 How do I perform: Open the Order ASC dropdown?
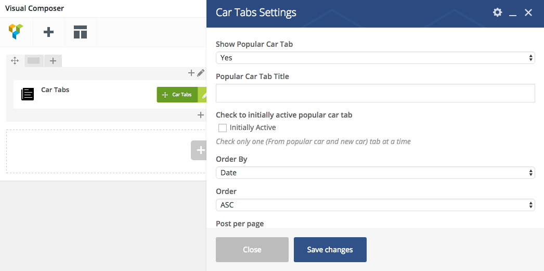[375, 205]
